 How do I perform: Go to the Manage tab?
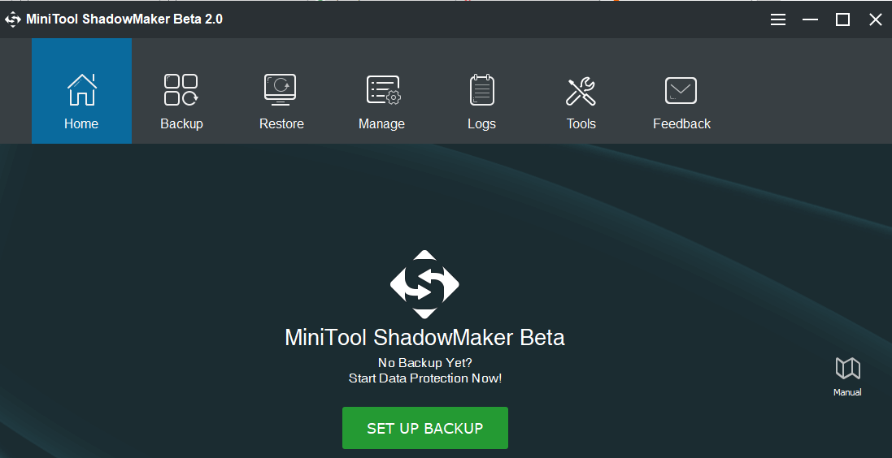point(381,91)
